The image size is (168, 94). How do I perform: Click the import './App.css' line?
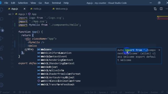click(33, 21)
